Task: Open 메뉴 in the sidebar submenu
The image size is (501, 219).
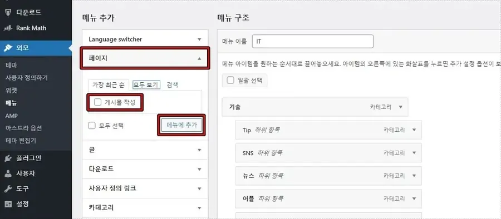Action: [x=11, y=103]
